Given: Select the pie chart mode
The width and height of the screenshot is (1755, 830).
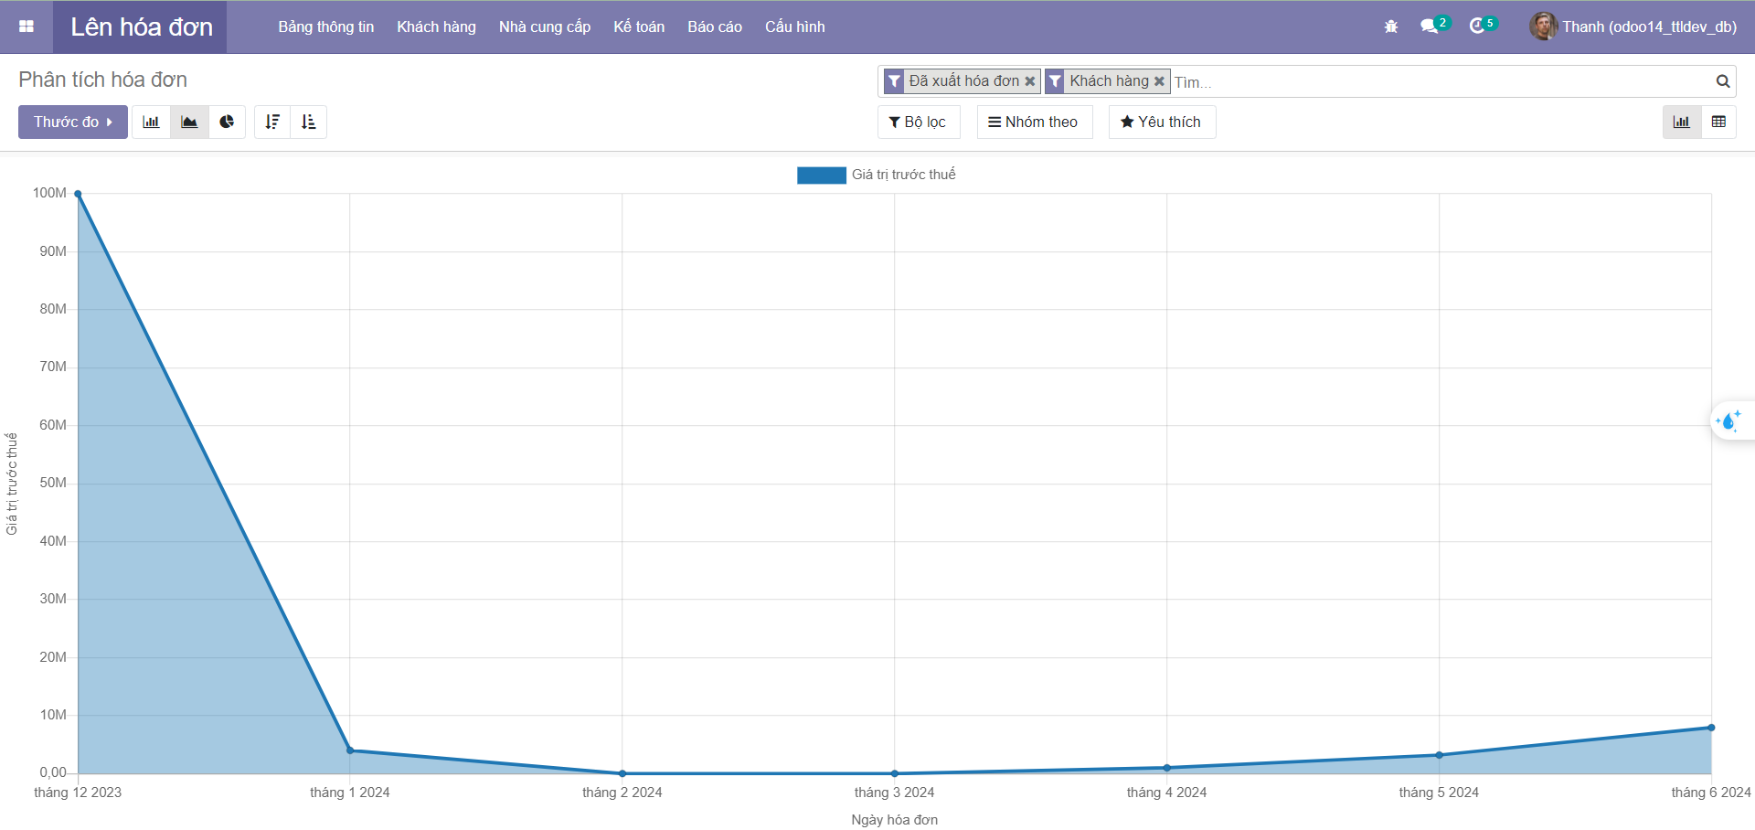Looking at the screenshot, I should click(227, 122).
